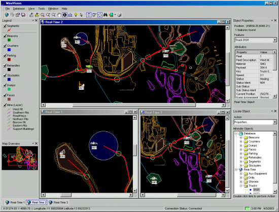The image size is (279, 212).
Task: Click the Map Overview thumbnail
Action: [20, 158]
